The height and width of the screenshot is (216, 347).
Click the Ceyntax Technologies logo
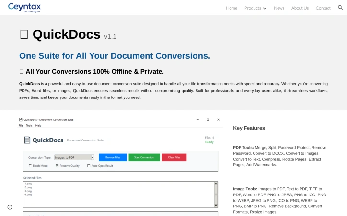pos(24,8)
